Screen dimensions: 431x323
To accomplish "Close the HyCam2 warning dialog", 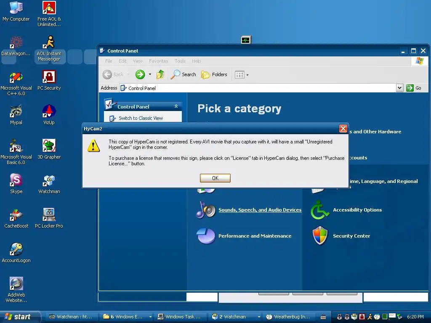I will point(343,128).
